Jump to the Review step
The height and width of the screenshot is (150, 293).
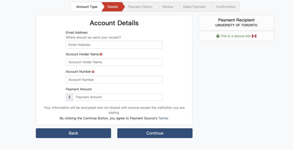tap(168, 7)
